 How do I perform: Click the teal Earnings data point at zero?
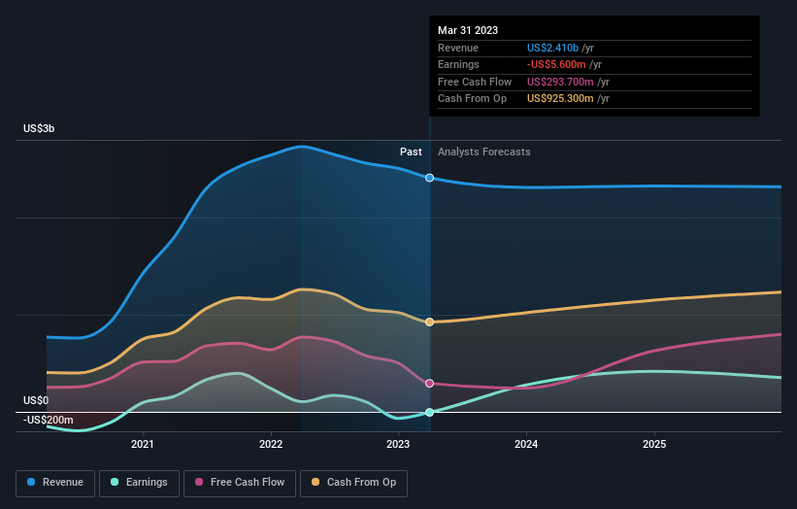click(429, 413)
